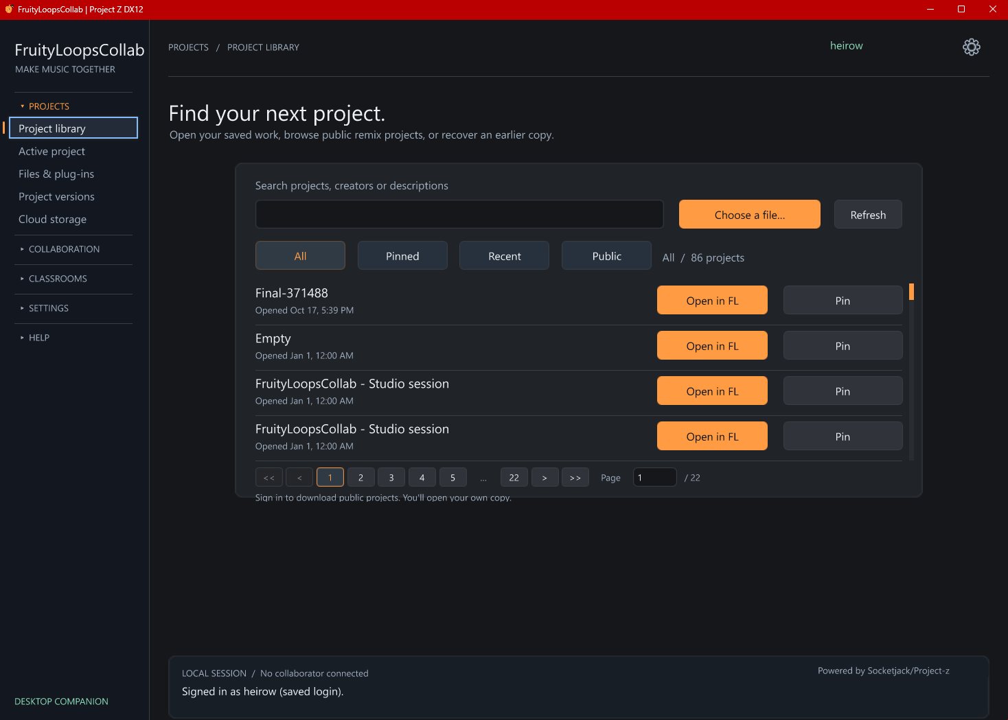The image size is (1008, 720).
Task: Jump to the first page (<<)
Action: [269, 478]
